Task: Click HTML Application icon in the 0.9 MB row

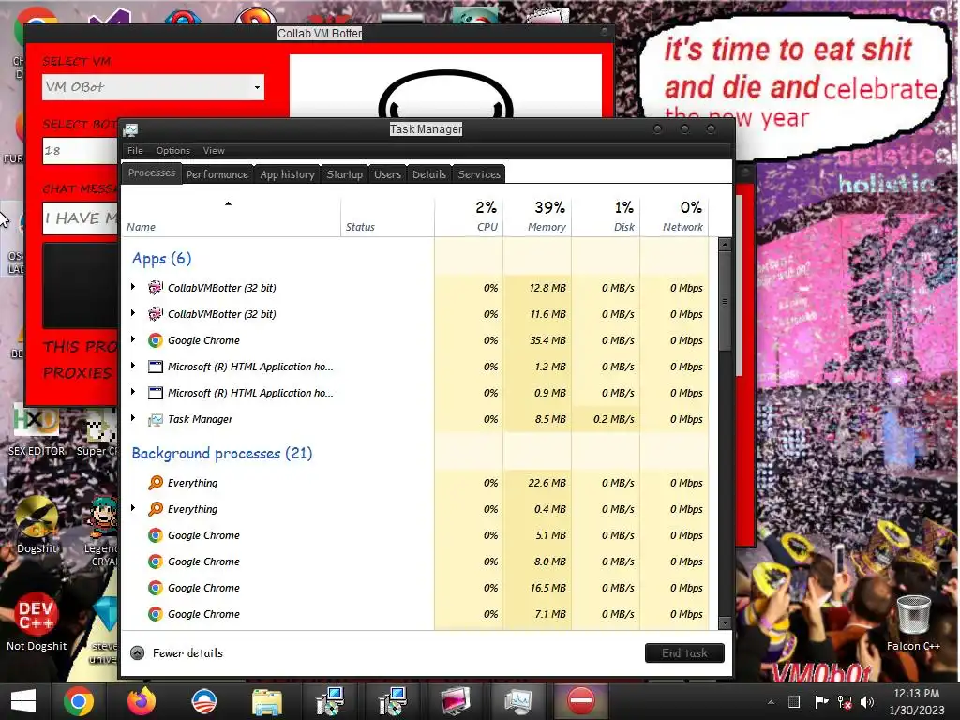Action: coord(156,393)
